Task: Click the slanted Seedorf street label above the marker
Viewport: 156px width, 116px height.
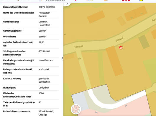Action: tap(119, 39)
